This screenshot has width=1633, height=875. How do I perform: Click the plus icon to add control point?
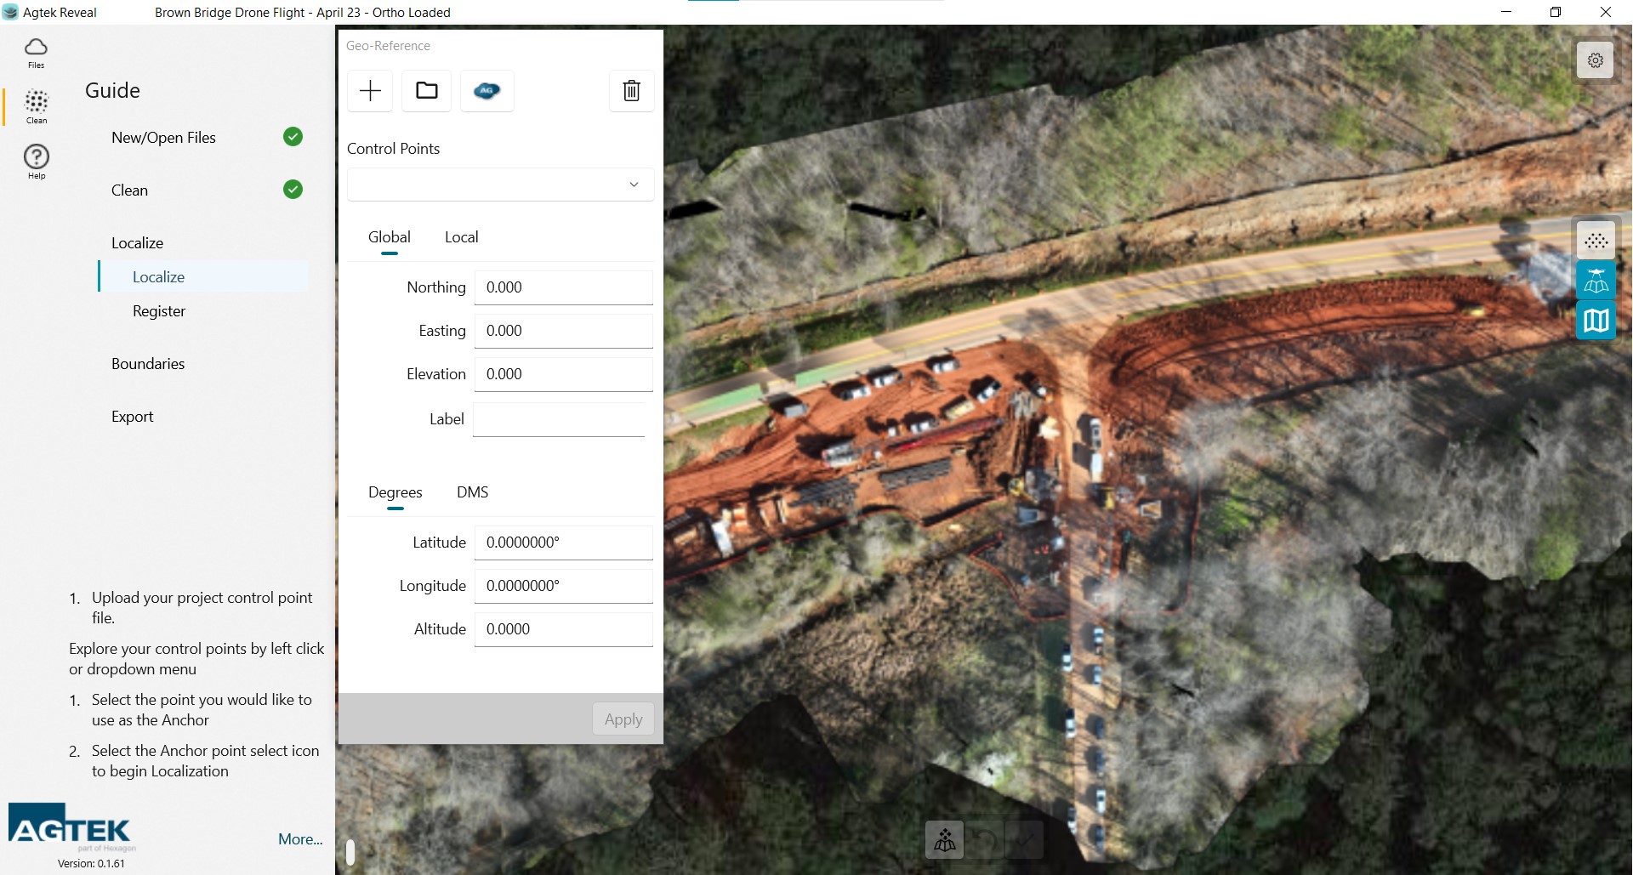tap(370, 91)
